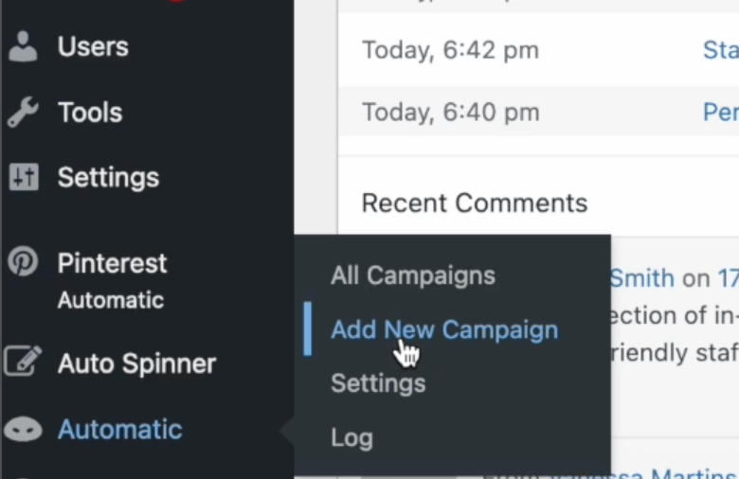The height and width of the screenshot is (479, 739).
Task: Open Settings in the Automatic submenu
Action: (x=378, y=383)
